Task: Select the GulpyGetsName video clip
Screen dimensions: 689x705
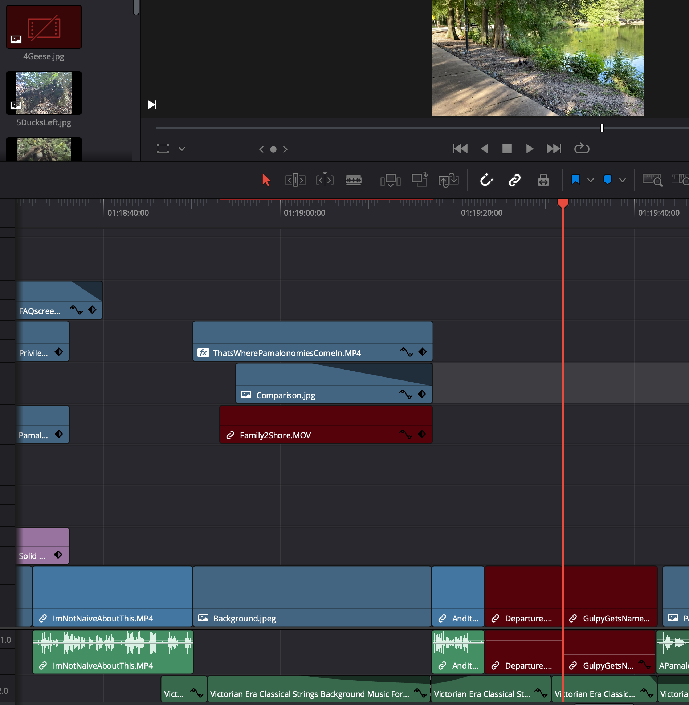Action: click(x=610, y=596)
